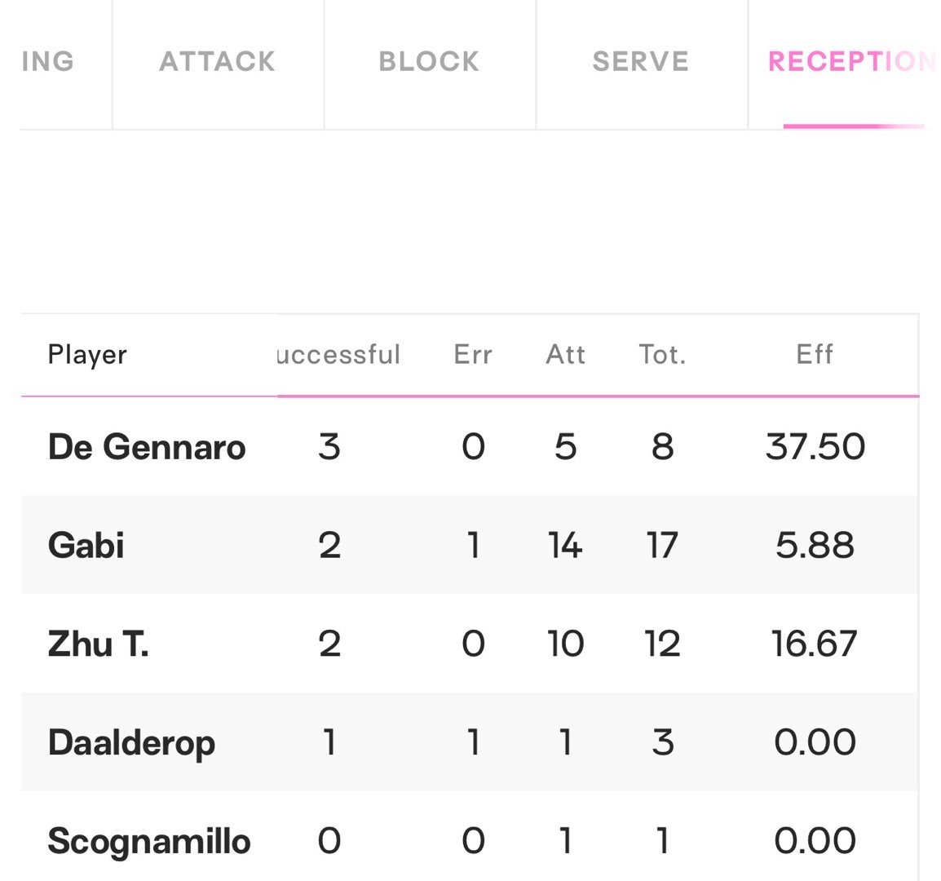Sort by the Tot. column header
Image resolution: width=941 pixels, height=881 pixels.
click(x=662, y=355)
